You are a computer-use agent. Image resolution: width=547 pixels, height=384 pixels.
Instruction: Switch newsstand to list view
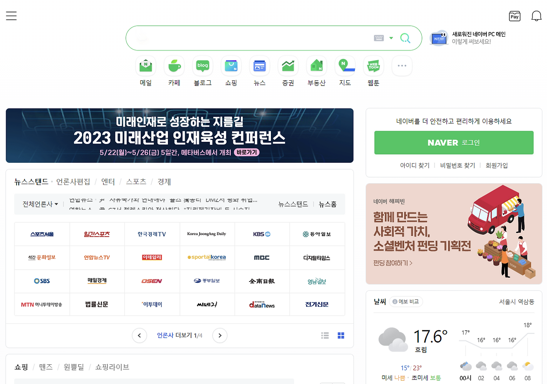325,336
